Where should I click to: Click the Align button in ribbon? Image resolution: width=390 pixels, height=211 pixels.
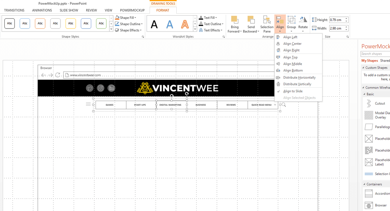(280, 24)
